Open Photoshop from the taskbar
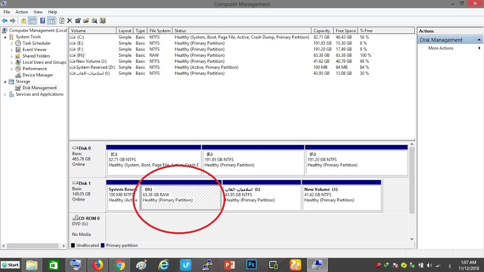 [x=251, y=265]
